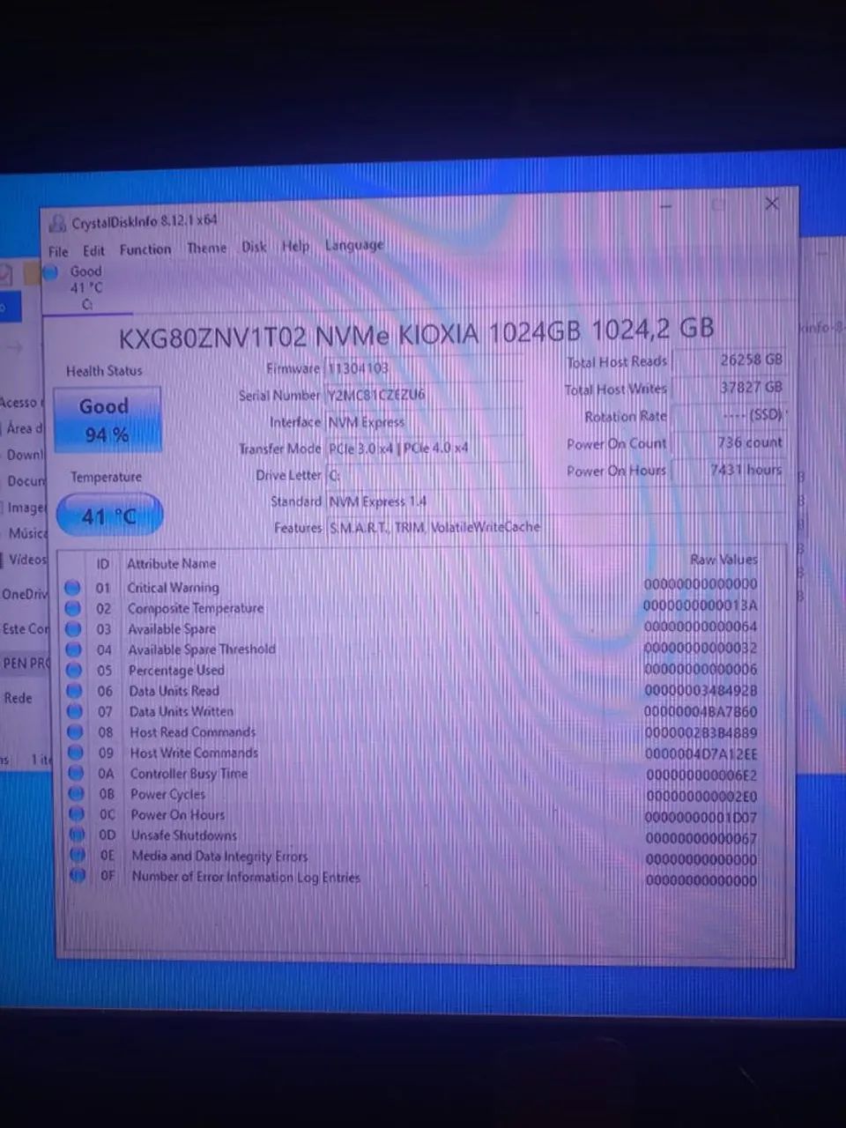
Task: Click the Raw Values column header
Action: click(724, 560)
